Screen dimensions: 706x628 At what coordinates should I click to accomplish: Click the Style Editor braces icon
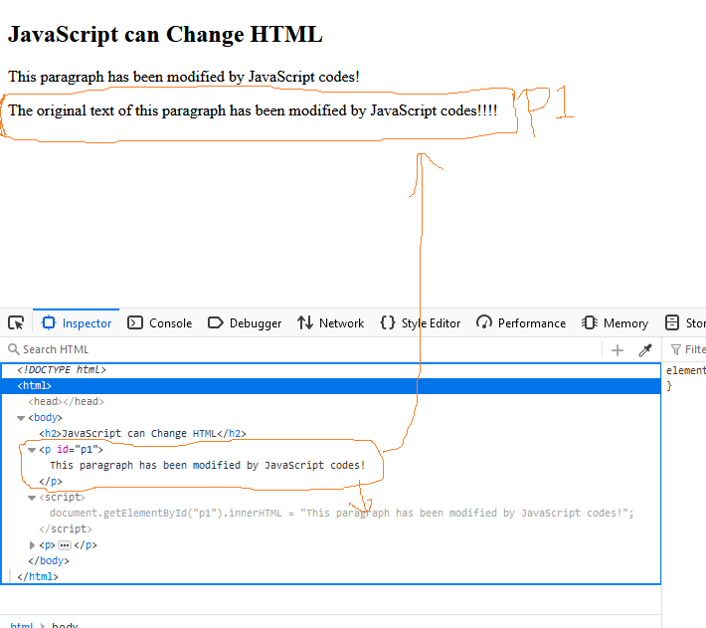click(388, 322)
